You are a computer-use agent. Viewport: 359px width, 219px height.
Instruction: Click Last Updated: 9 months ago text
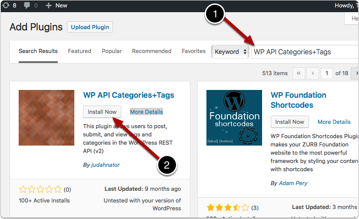tap(143, 189)
